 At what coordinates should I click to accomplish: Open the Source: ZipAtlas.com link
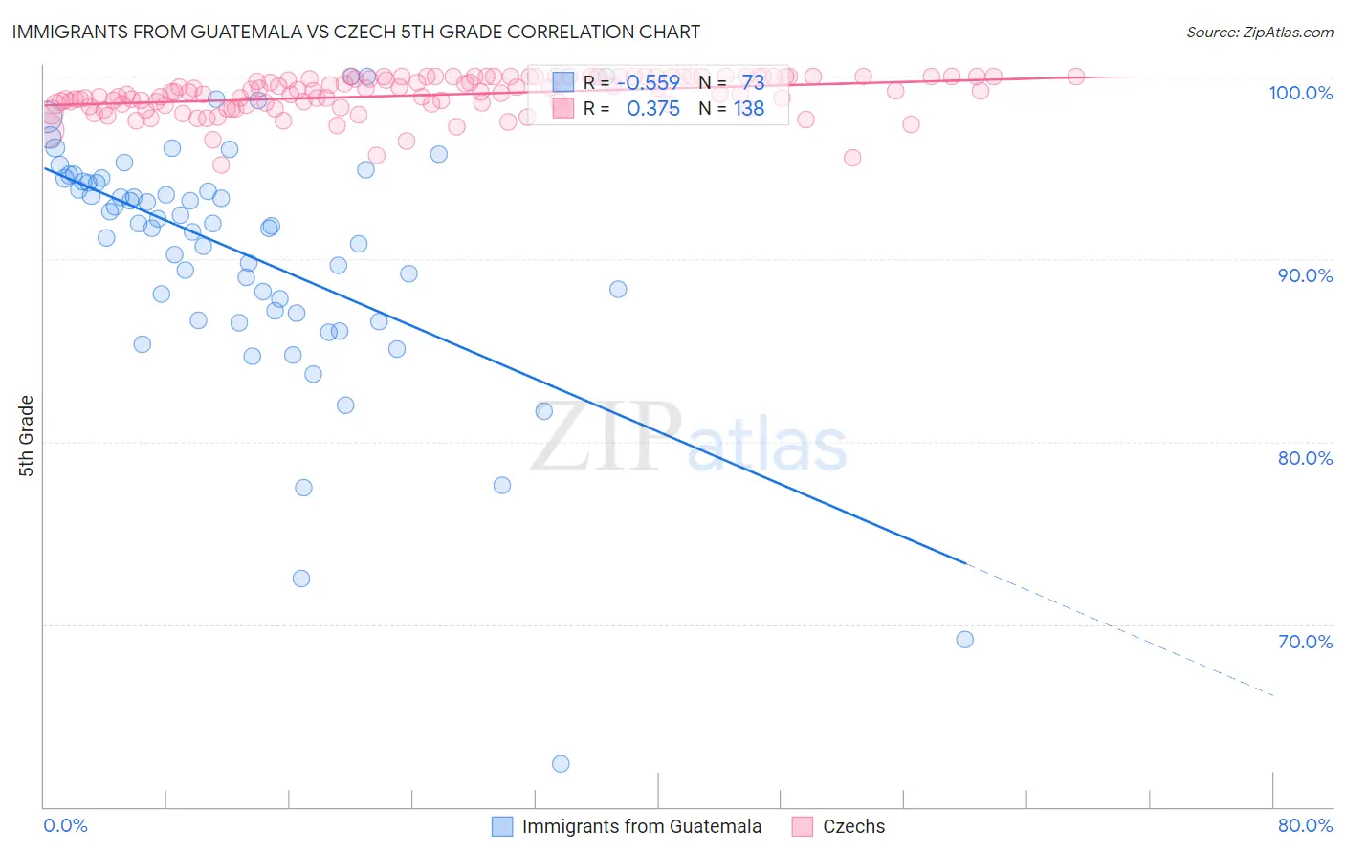click(1260, 32)
